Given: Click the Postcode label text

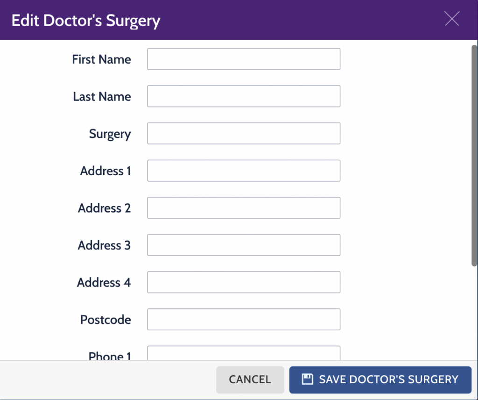Looking at the screenshot, I should 105,320.
